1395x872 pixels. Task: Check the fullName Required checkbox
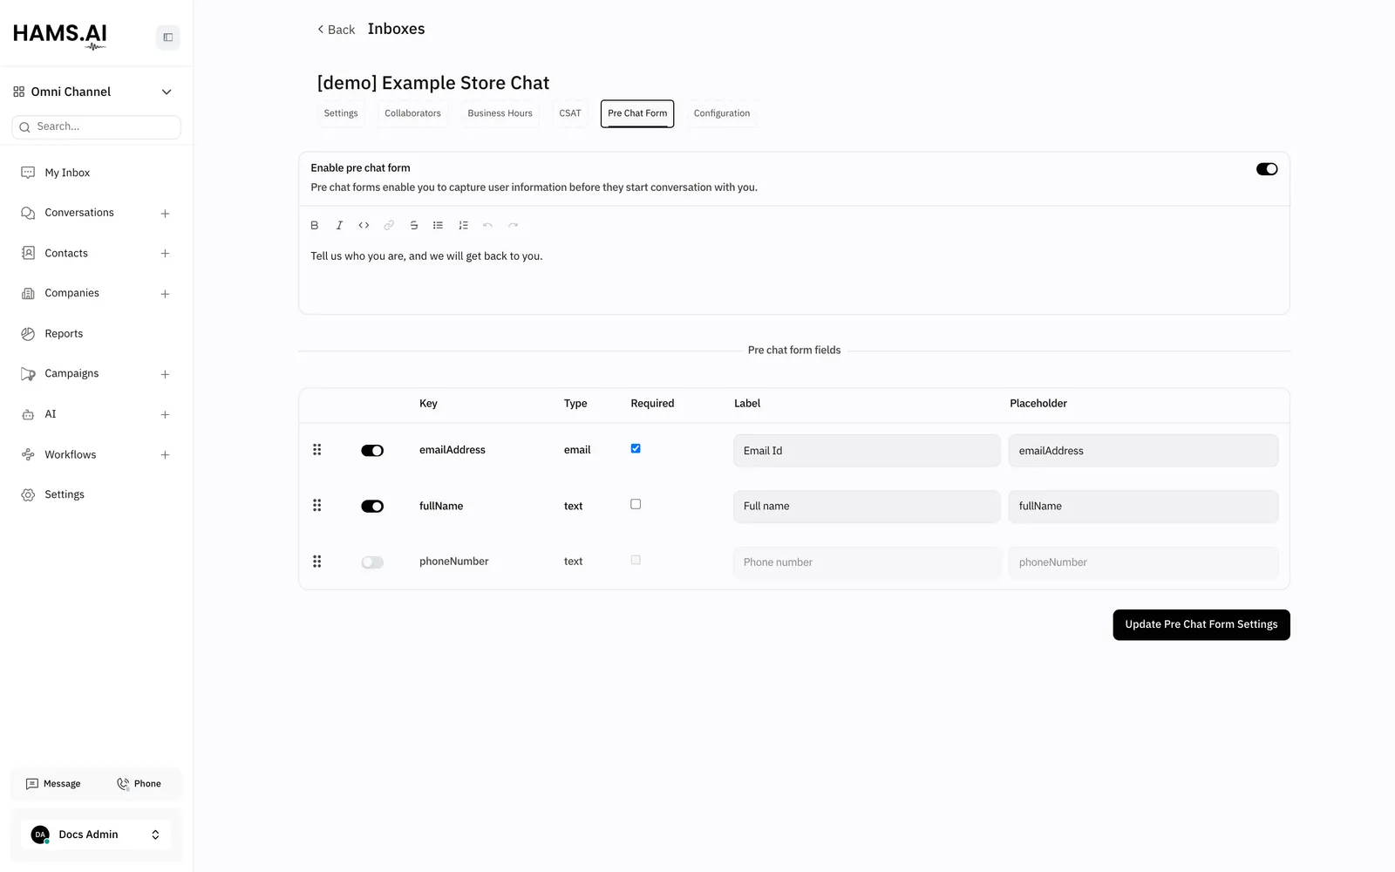click(636, 504)
